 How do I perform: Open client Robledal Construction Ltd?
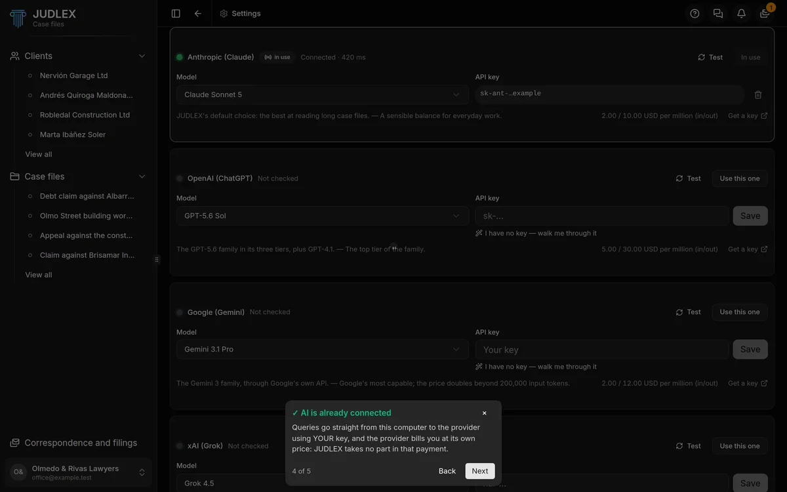tap(86, 115)
